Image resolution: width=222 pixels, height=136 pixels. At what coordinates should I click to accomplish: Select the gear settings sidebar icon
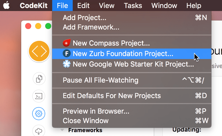pyautogui.click(x=39, y=114)
